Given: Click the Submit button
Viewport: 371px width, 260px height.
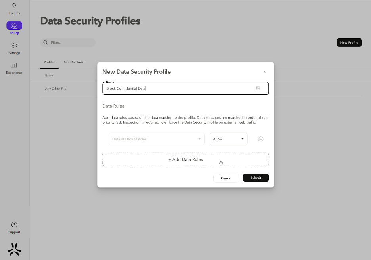Looking at the screenshot, I should point(256,178).
